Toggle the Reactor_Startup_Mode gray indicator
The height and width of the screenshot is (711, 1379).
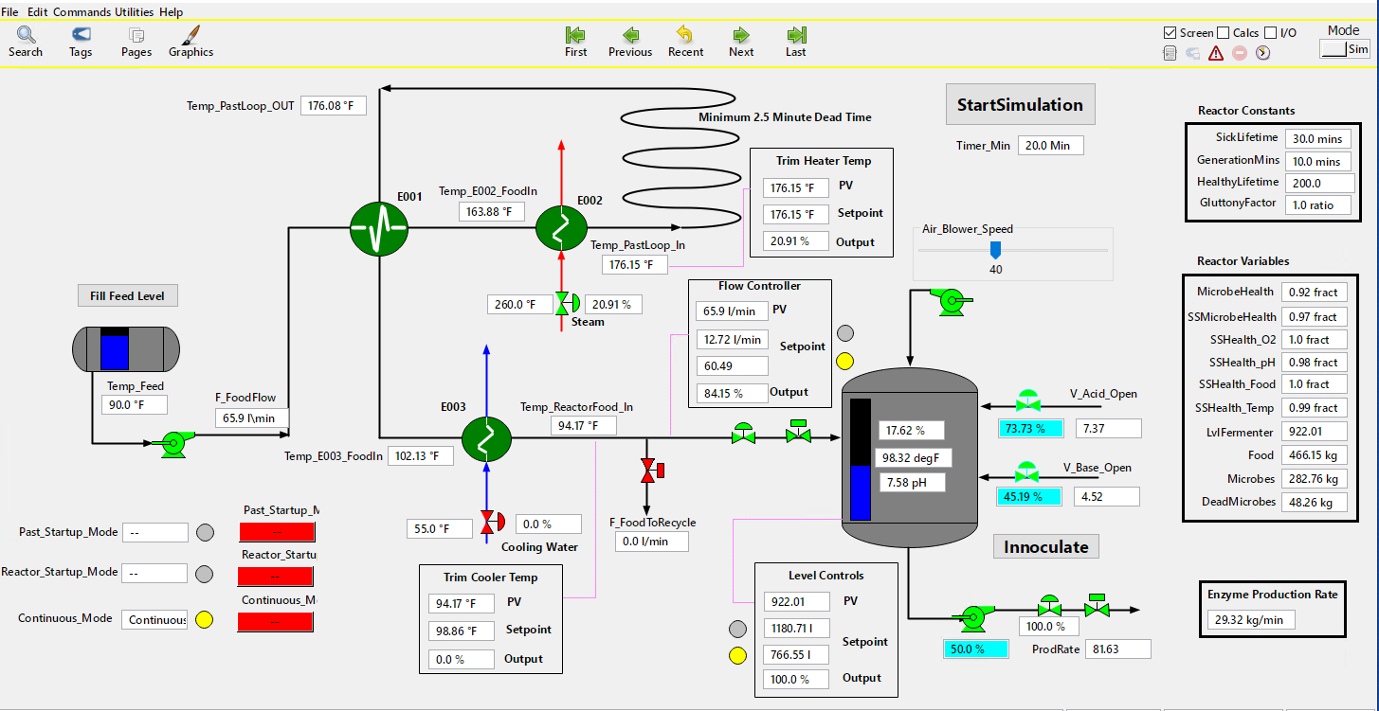pyautogui.click(x=205, y=573)
